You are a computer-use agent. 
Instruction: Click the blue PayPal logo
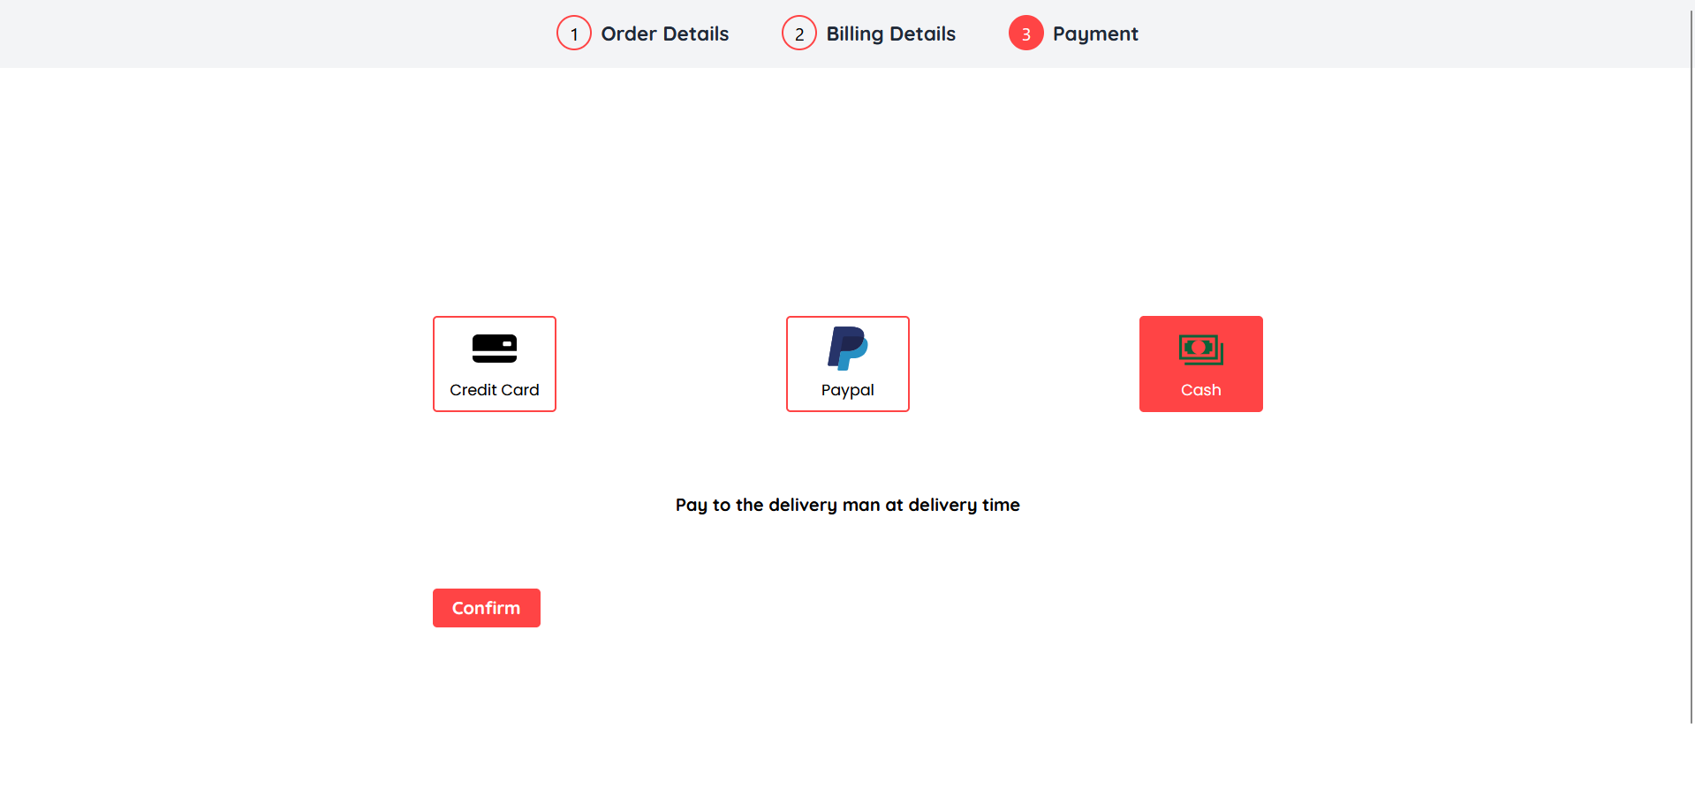[x=847, y=348]
